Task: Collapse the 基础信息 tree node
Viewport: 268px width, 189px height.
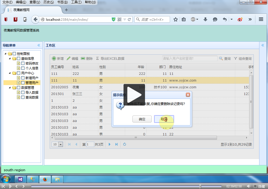Action: pos(10,58)
